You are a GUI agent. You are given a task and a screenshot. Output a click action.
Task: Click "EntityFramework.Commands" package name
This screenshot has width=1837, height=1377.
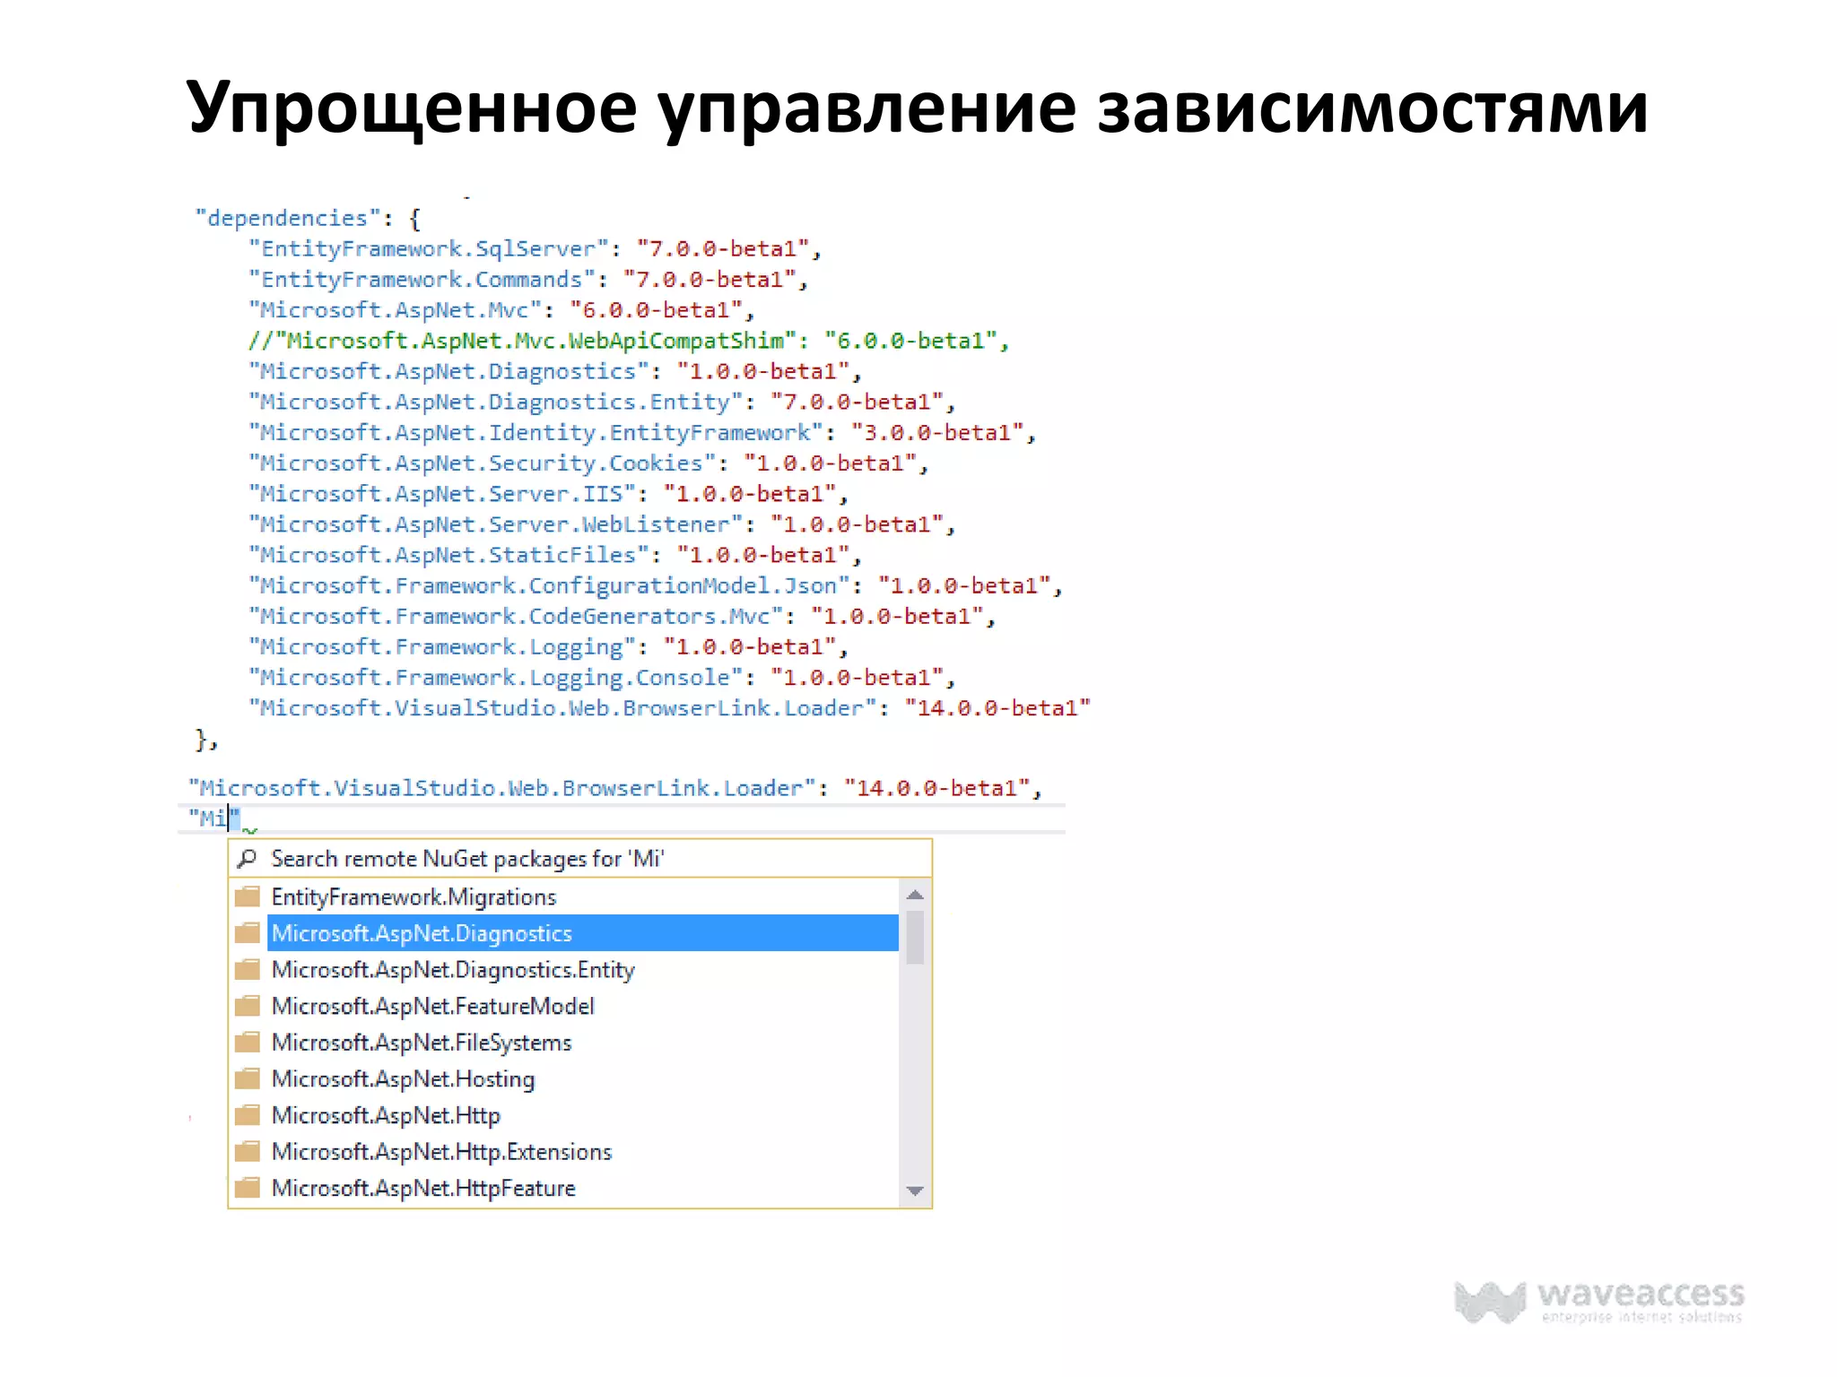click(422, 279)
